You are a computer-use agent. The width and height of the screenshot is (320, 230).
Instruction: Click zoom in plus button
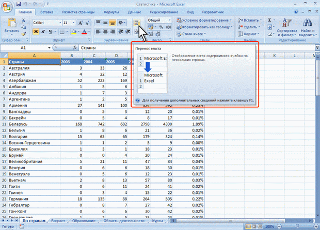point(316,226)
